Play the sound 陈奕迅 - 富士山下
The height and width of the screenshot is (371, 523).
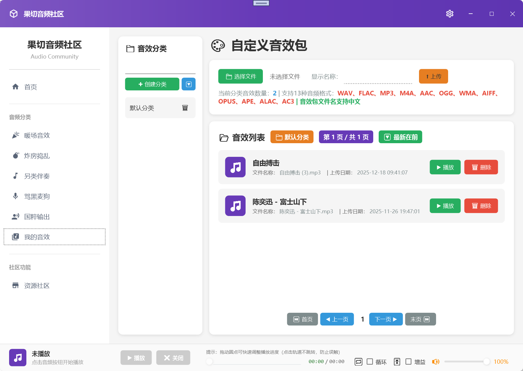(445, 206)
